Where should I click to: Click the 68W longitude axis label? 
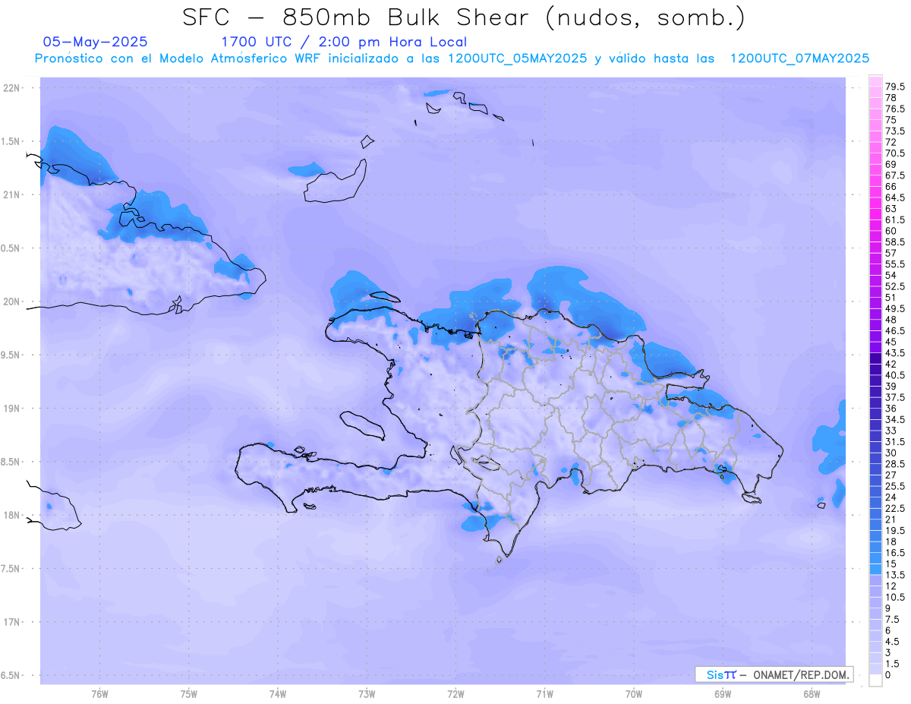point(812,694)
